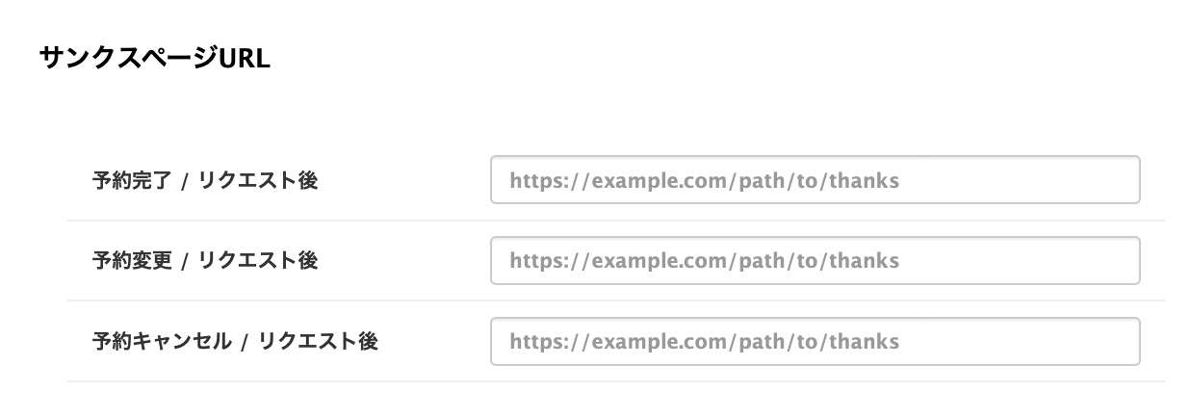Click the word 予約キャンセル in the last row
The image size is (1190, 418).
[x=162, y=342]
